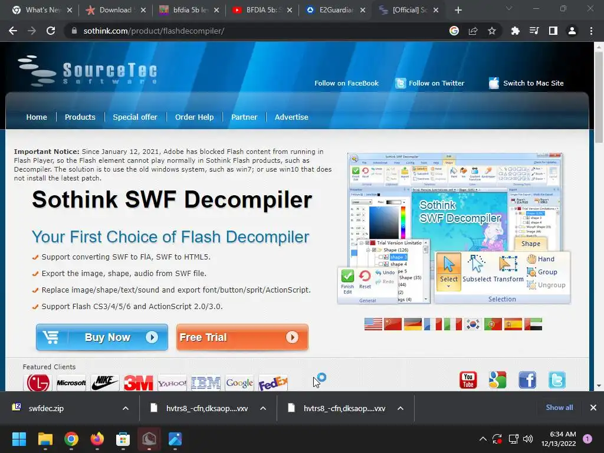Open the Order Help menu item
604x453 pixels.
[x=194, y=117]
